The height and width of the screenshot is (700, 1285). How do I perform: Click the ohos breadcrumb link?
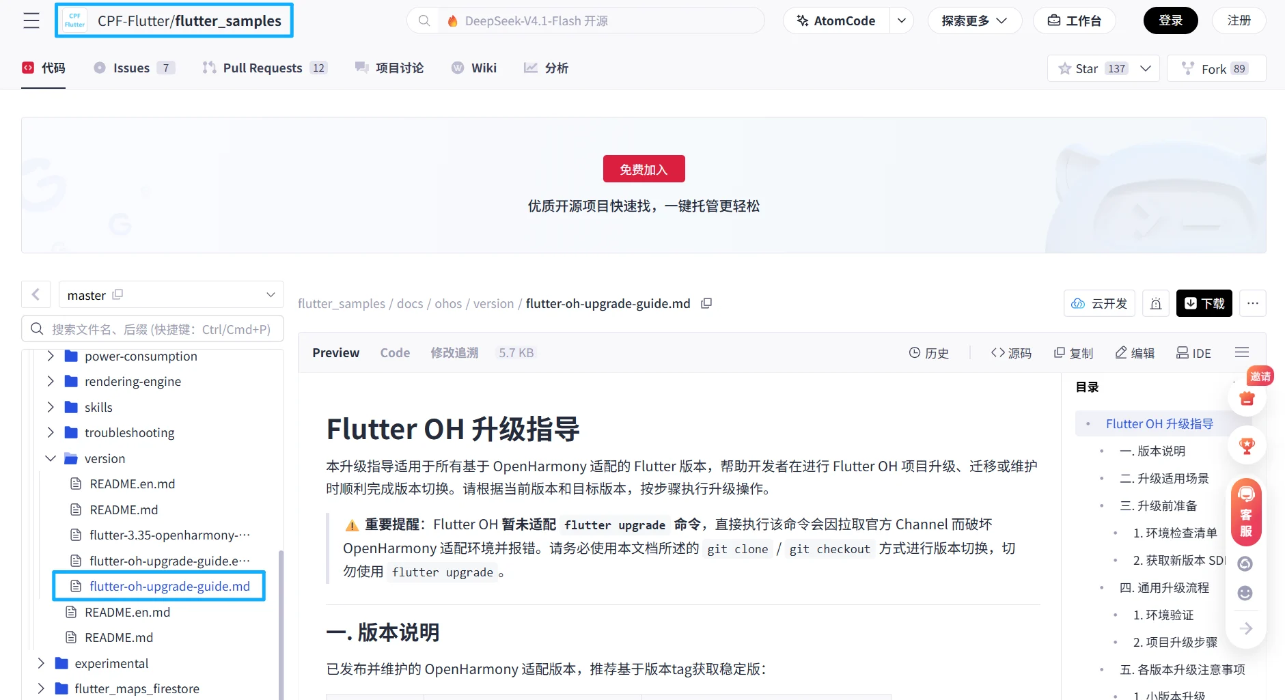pos(448,303)
